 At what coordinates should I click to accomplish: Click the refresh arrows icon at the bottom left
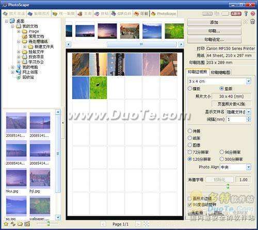coord(13,224)
